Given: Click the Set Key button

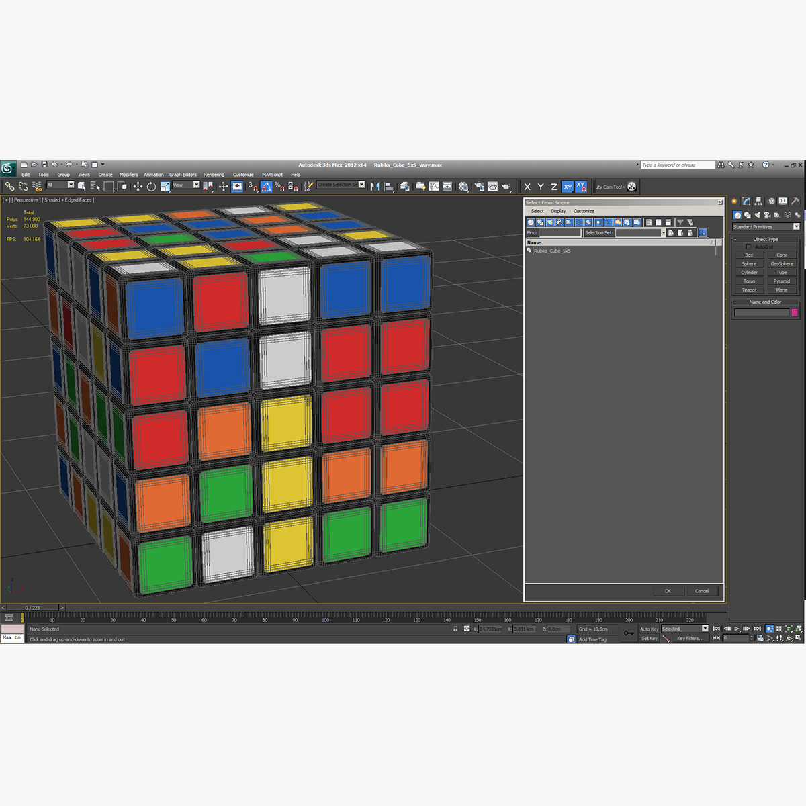Looking at the screenshot, I should point(649,639).
